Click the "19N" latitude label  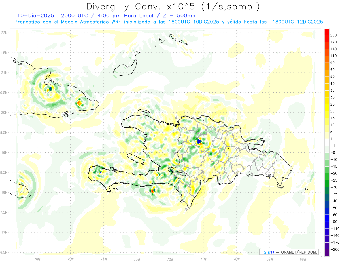pyautogui.click(x=4, y=153)
